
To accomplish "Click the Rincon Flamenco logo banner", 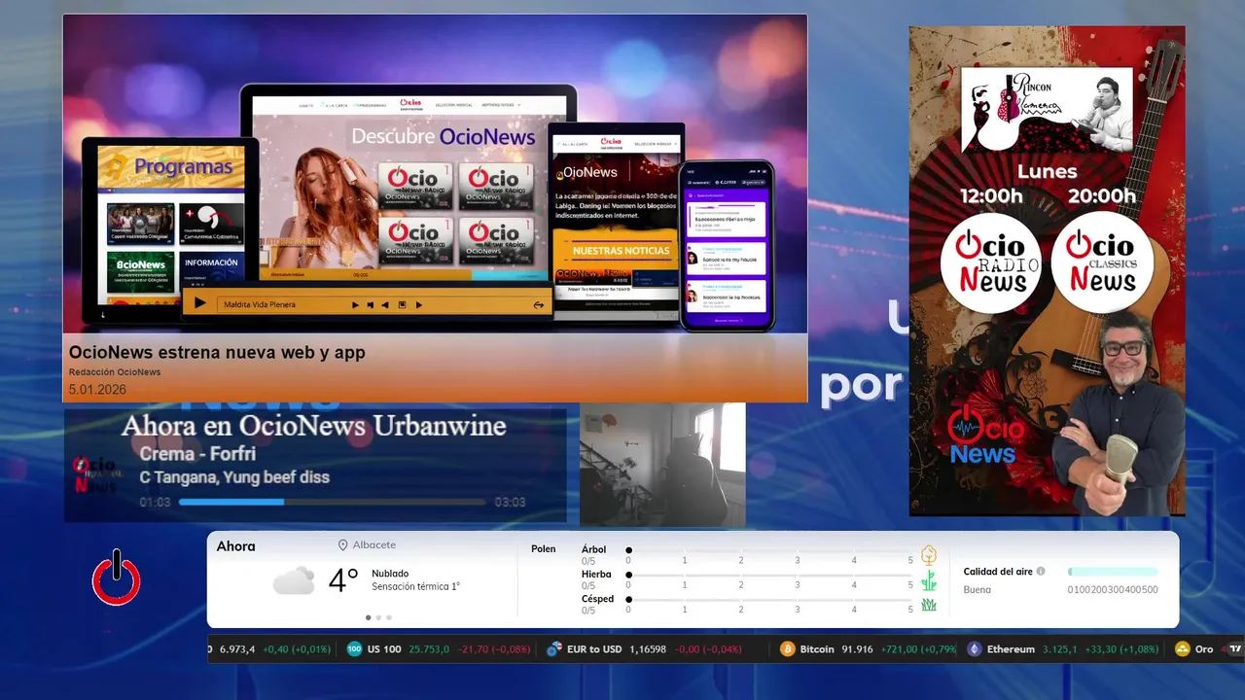I will coord(1048,110).
